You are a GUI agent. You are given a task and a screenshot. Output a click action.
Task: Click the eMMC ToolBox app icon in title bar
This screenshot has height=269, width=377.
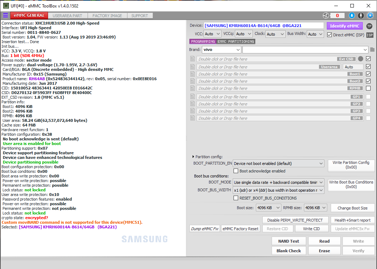[6, 6]
